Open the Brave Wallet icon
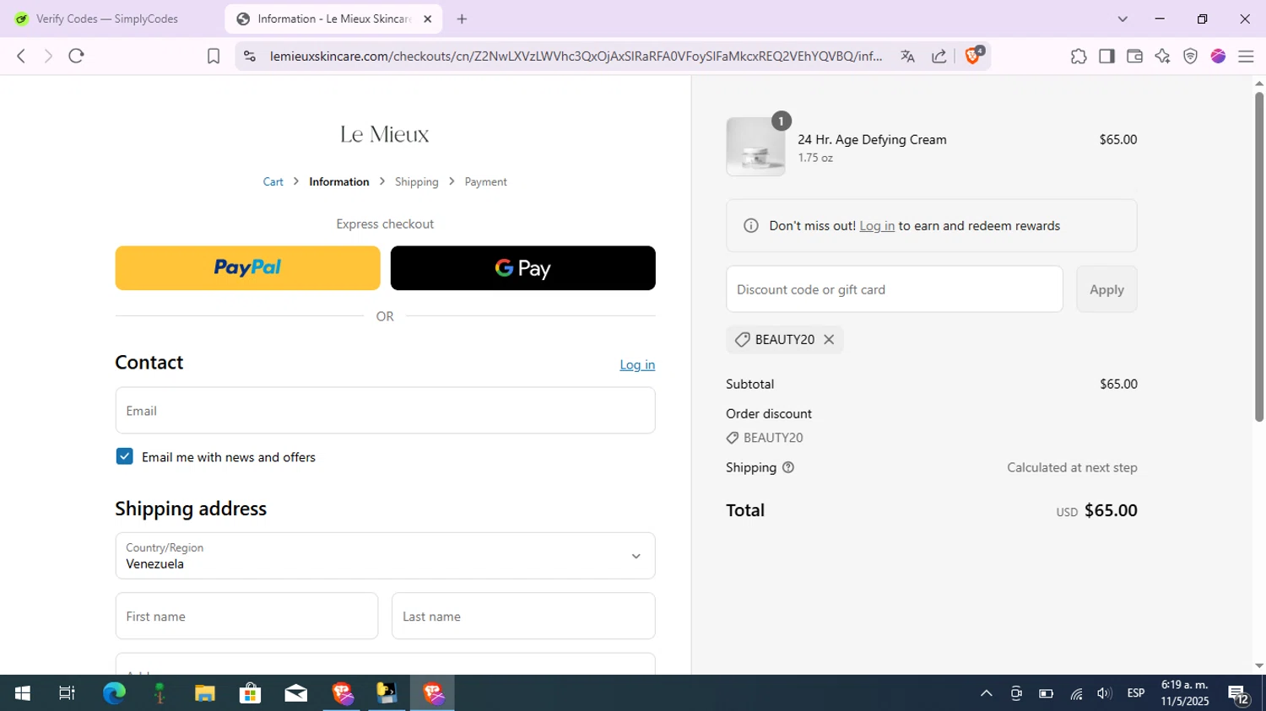 point(1134,56)
